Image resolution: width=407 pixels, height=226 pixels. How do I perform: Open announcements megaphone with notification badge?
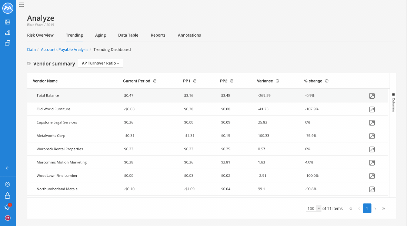[x=7, y=207]
